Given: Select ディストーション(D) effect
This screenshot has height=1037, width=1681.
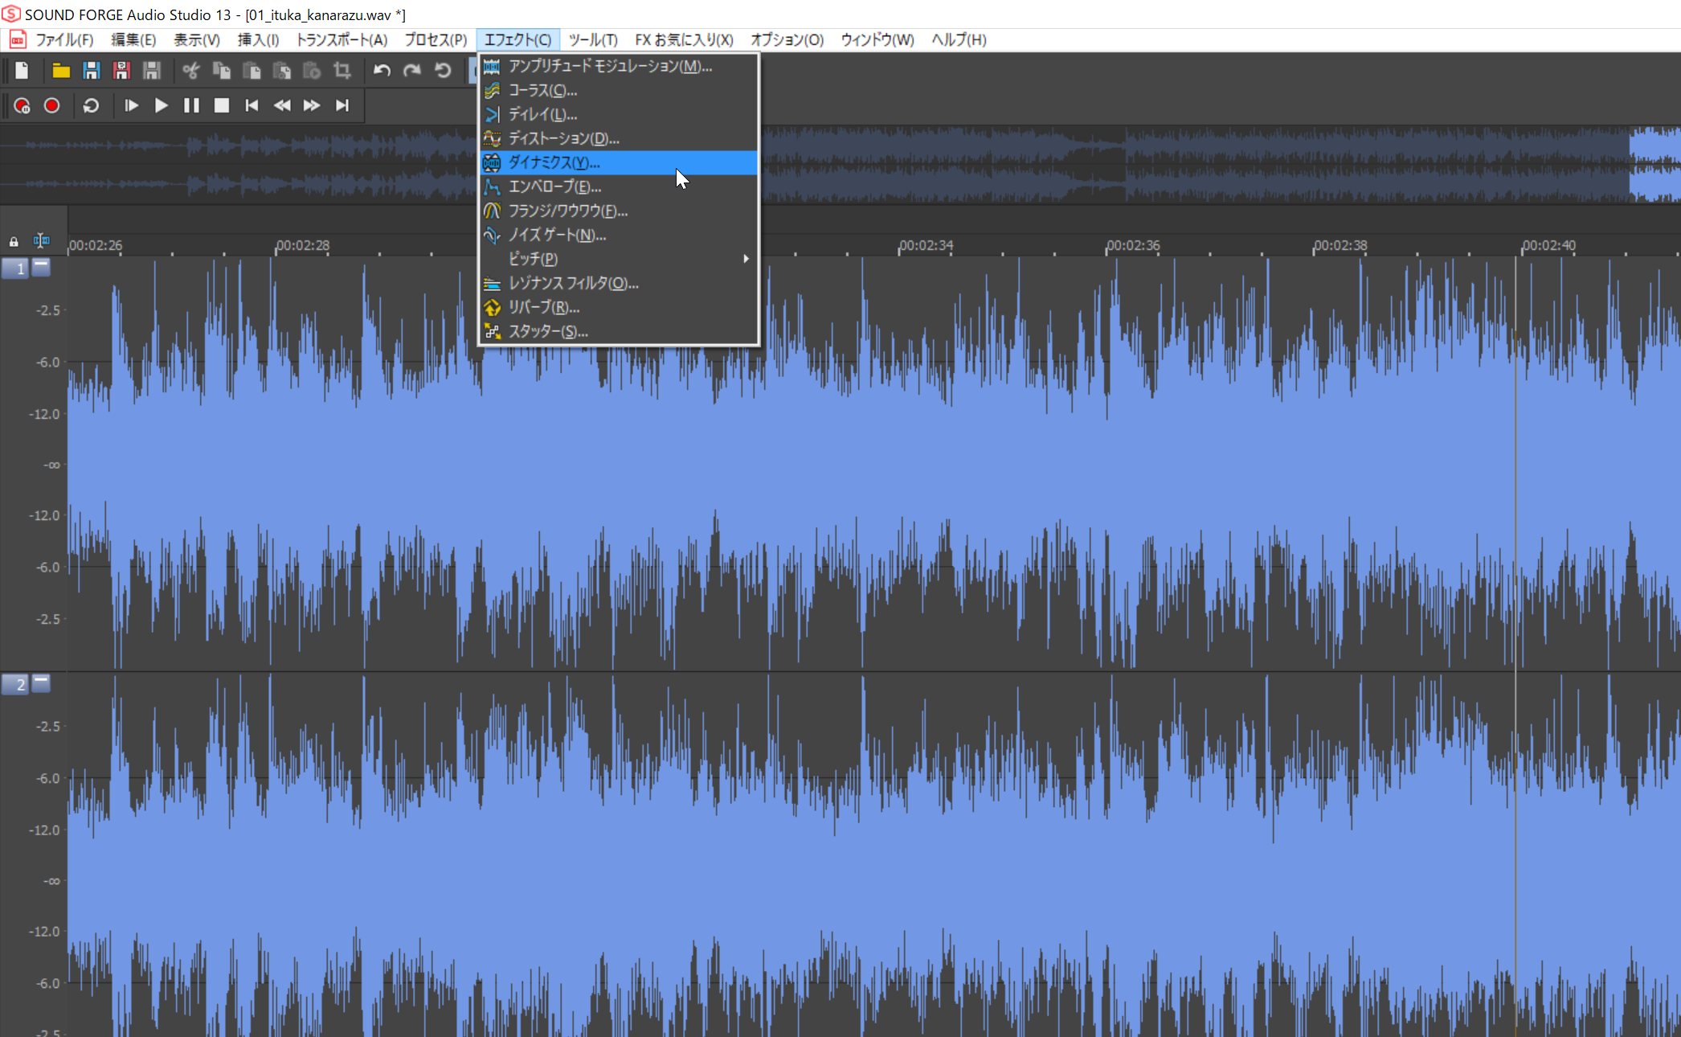Looking at the screenshot, I should [619, 138].
